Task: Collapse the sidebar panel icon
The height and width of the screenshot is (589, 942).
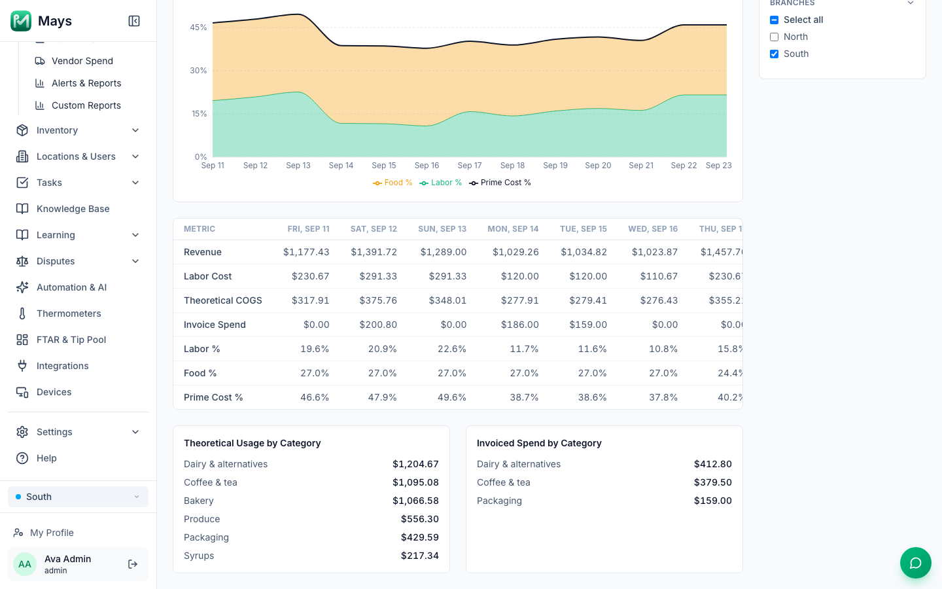Action: (134, 21)
